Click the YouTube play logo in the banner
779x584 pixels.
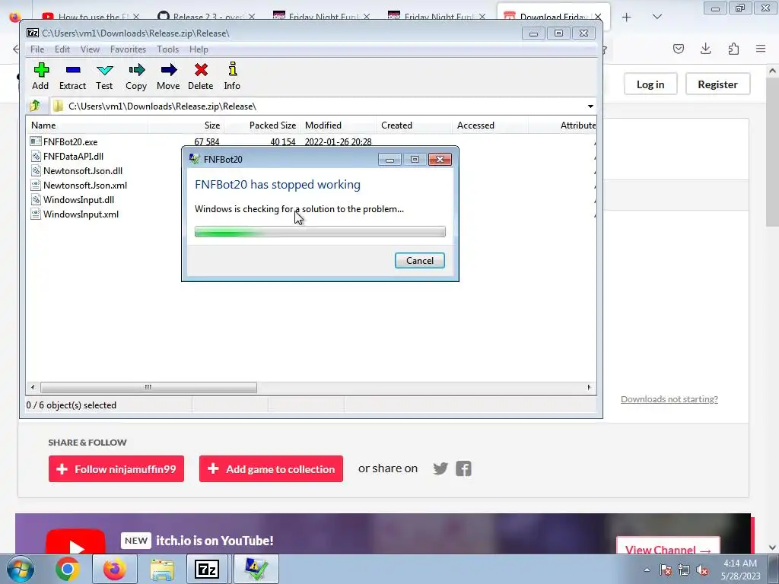[75, 542]
